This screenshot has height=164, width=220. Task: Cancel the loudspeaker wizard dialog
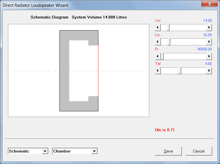[199, 151]
